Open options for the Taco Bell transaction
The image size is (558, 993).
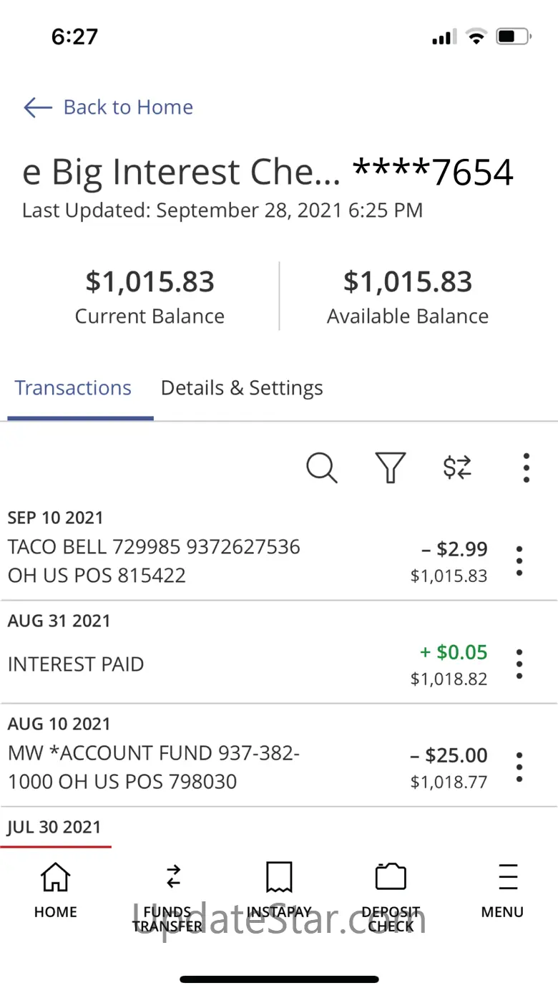(519, 561)
